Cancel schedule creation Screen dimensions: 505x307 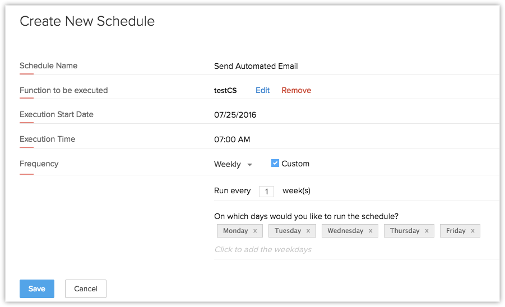86,289
